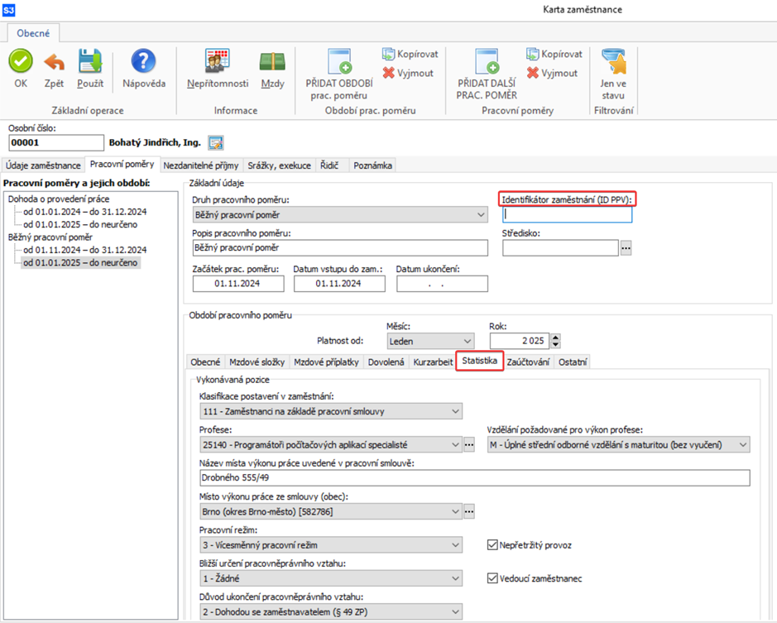Expand the Pracovní režim dropdown
Image resolution: width=777 pixels, height=623 pixels.
(454, 545)
